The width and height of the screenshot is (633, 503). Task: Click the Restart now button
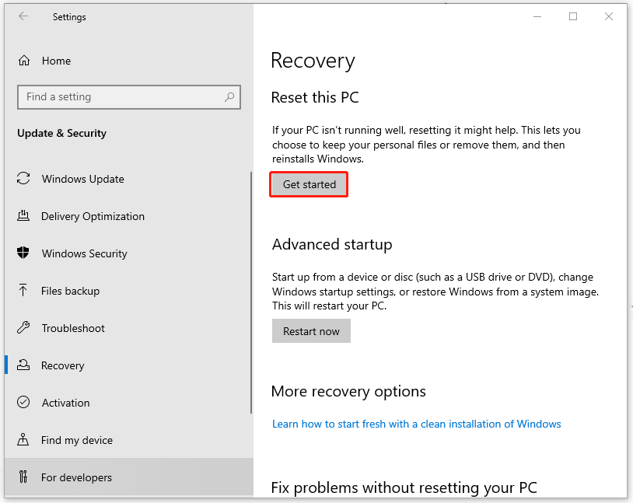[311, 331]
